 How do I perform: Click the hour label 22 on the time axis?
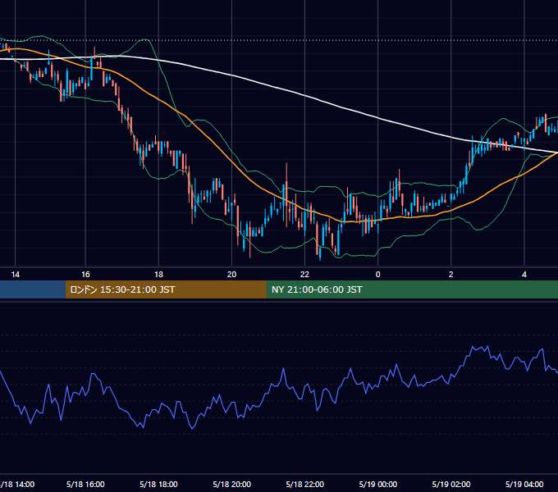click(x=304, y=275)
